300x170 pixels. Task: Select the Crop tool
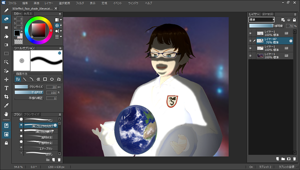click(6, 97)
